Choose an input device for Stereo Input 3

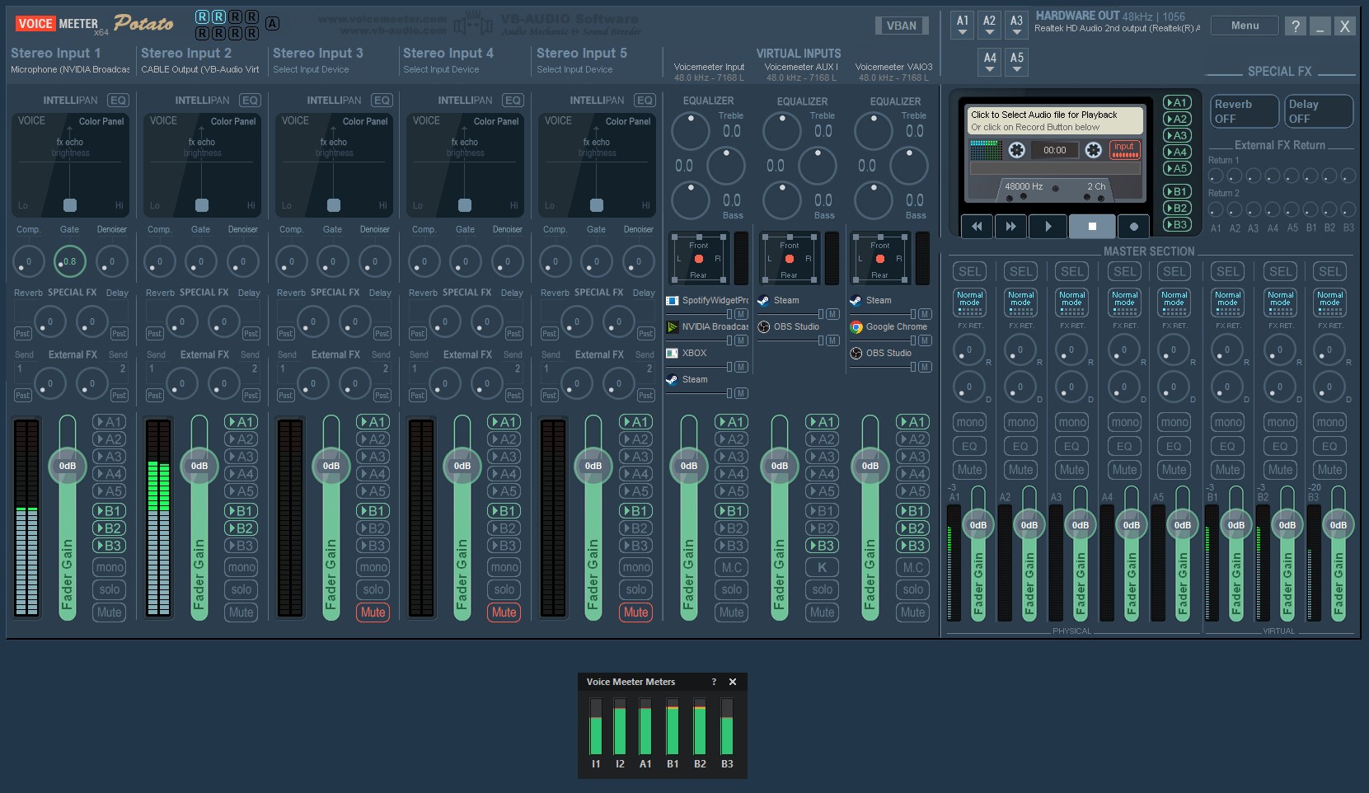pyautogui.click(x=311, y=70)
